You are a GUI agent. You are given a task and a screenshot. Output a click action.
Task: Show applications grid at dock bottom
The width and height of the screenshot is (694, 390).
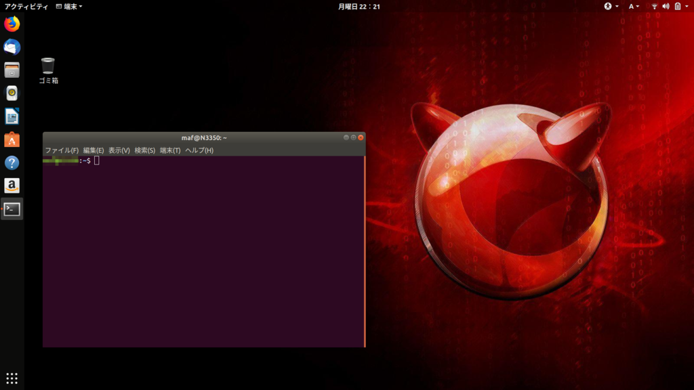point(12,378)
